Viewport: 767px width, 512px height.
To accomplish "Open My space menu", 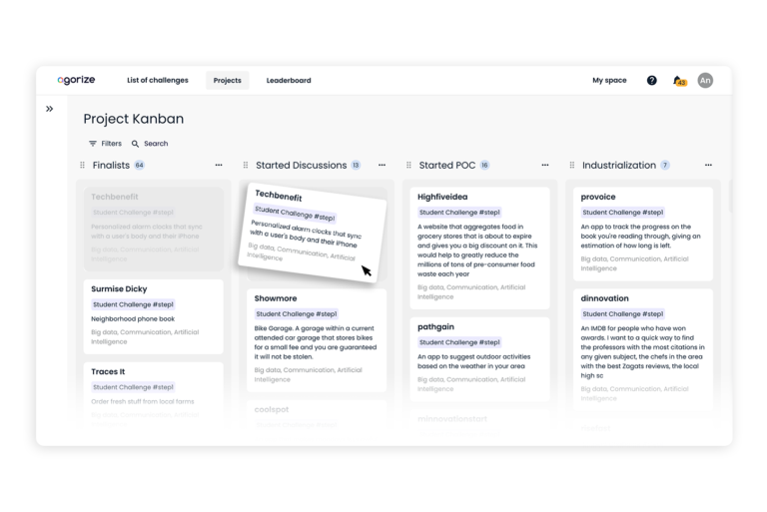I will [609, 80].
